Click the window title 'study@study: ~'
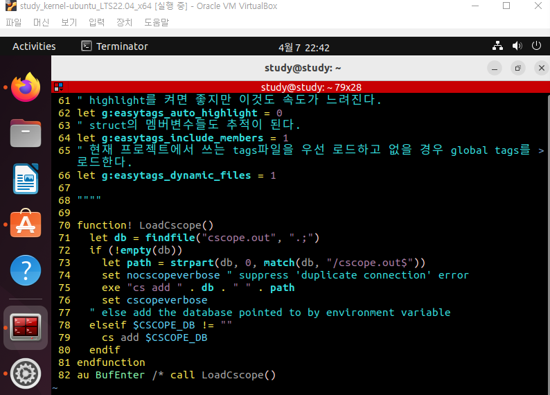This screenshot has height=395, width=550. point(303,68)
